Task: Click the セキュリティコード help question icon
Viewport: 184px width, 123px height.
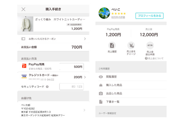Action: (47, 87)
